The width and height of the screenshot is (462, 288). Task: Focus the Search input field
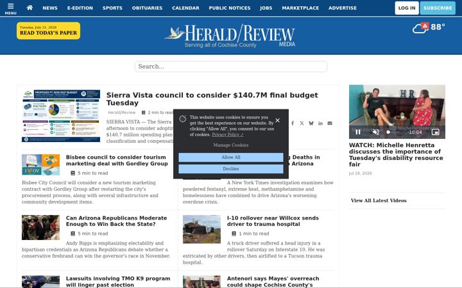click(x=231, y=67)
